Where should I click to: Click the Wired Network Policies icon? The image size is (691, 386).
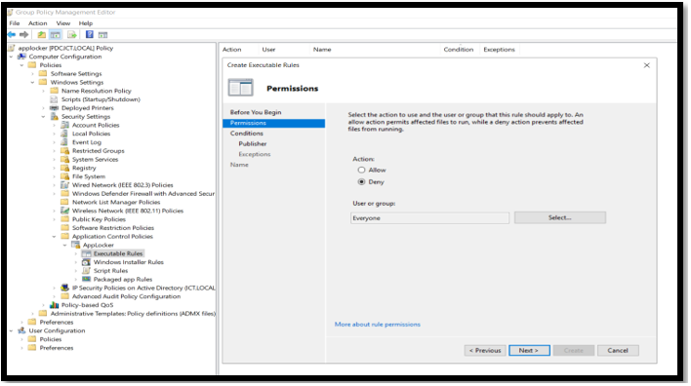click(x=64, y=185)
